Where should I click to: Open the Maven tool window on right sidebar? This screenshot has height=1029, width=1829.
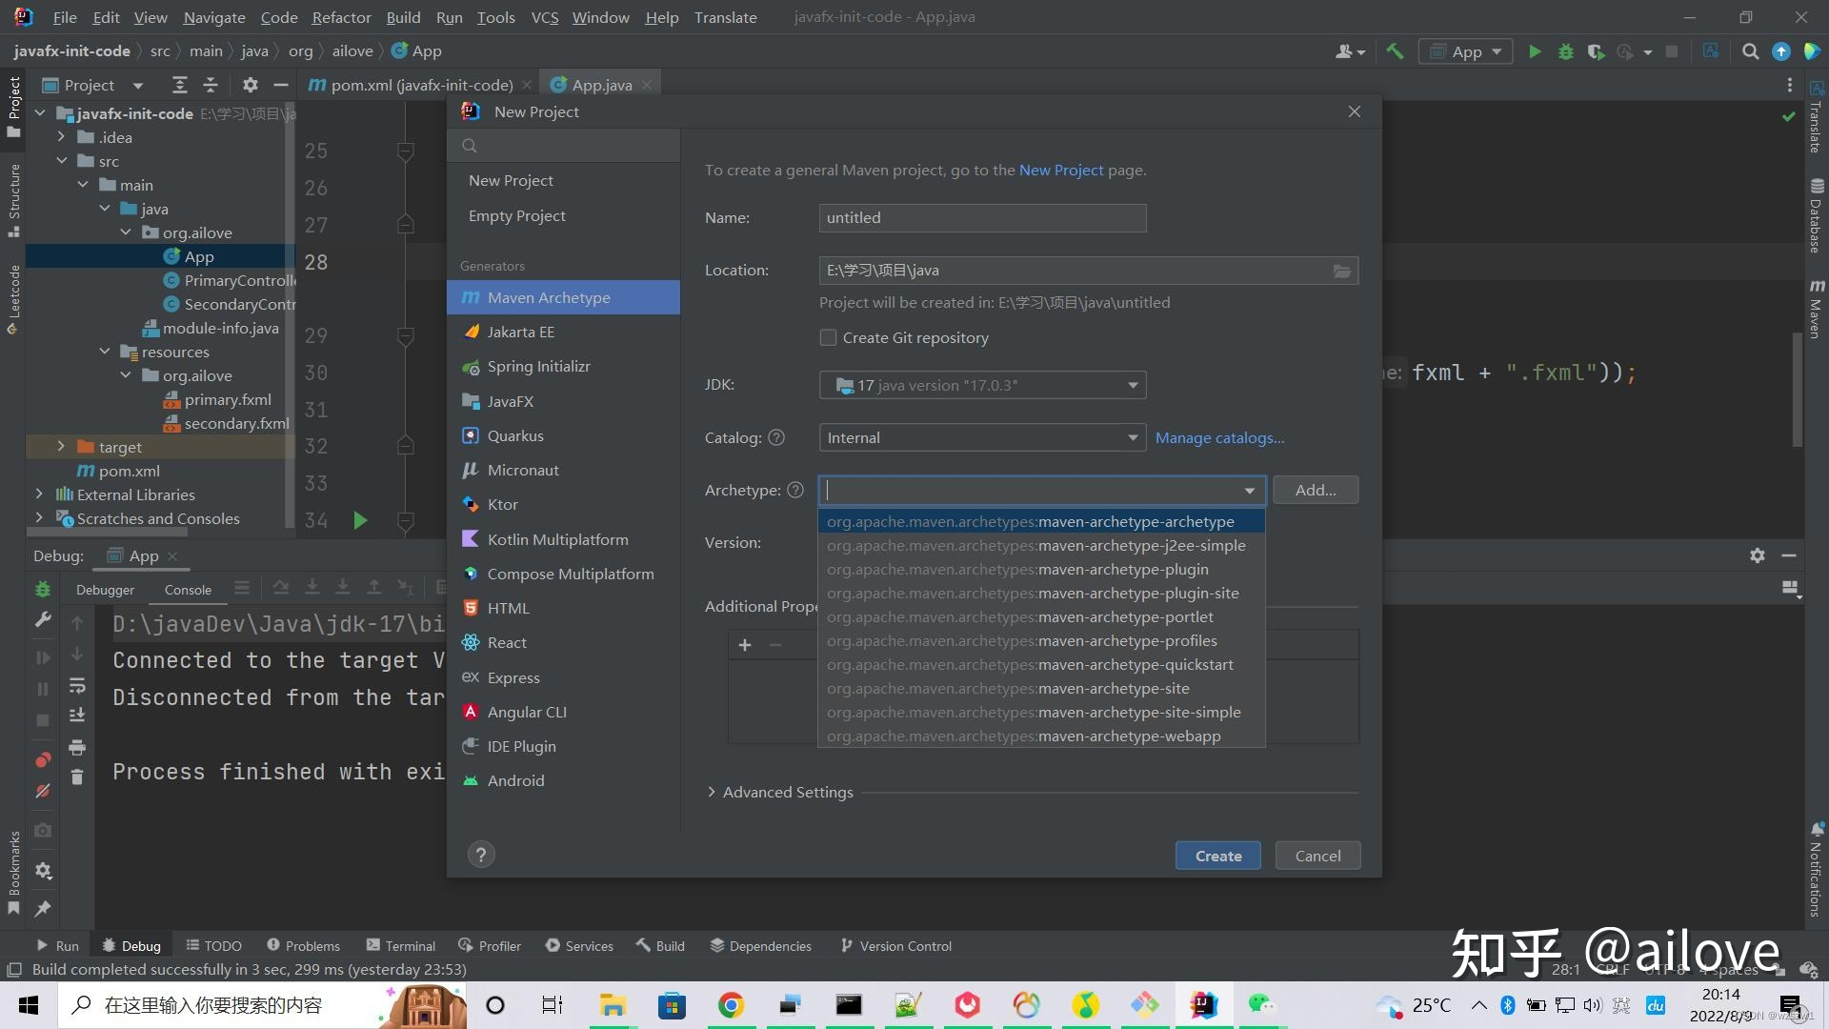pyautogui.click(x=1817, y=310)
